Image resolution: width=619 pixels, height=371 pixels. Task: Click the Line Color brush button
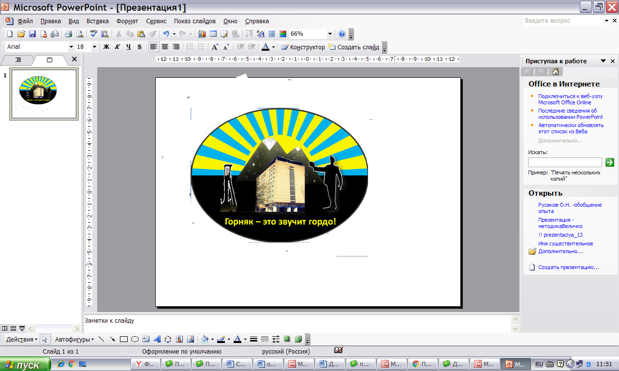click(x=221, y=339)
